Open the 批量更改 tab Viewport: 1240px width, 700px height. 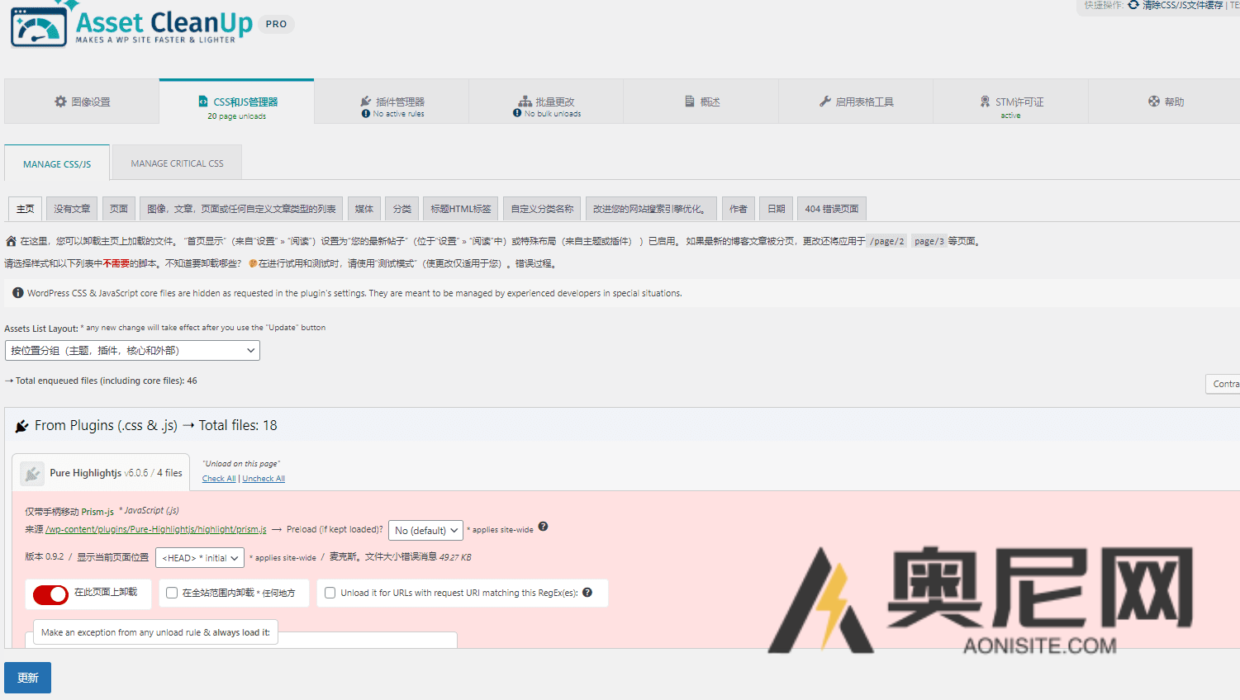point(546,102)
